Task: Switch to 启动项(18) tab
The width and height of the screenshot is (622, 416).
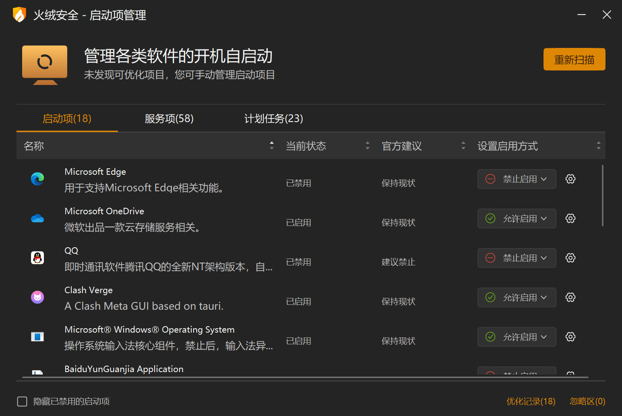Action: point(67,119)
